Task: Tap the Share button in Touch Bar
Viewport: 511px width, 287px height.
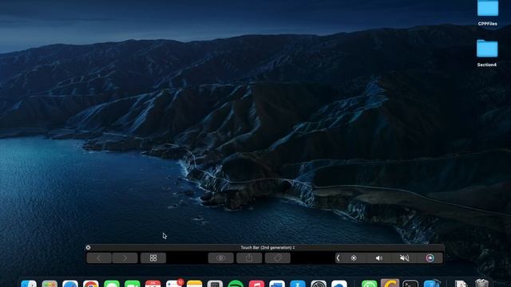Action: (249, 258)
